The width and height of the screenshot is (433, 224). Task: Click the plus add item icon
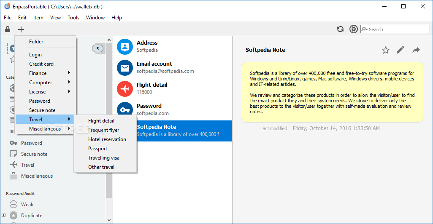21,29
